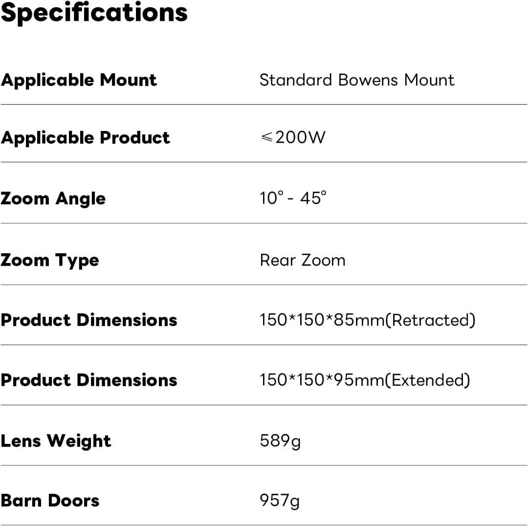Image resolution: width=528 pixels, height=526 pixels.
Task: Click the ≤200W value text
Action: 292,138
